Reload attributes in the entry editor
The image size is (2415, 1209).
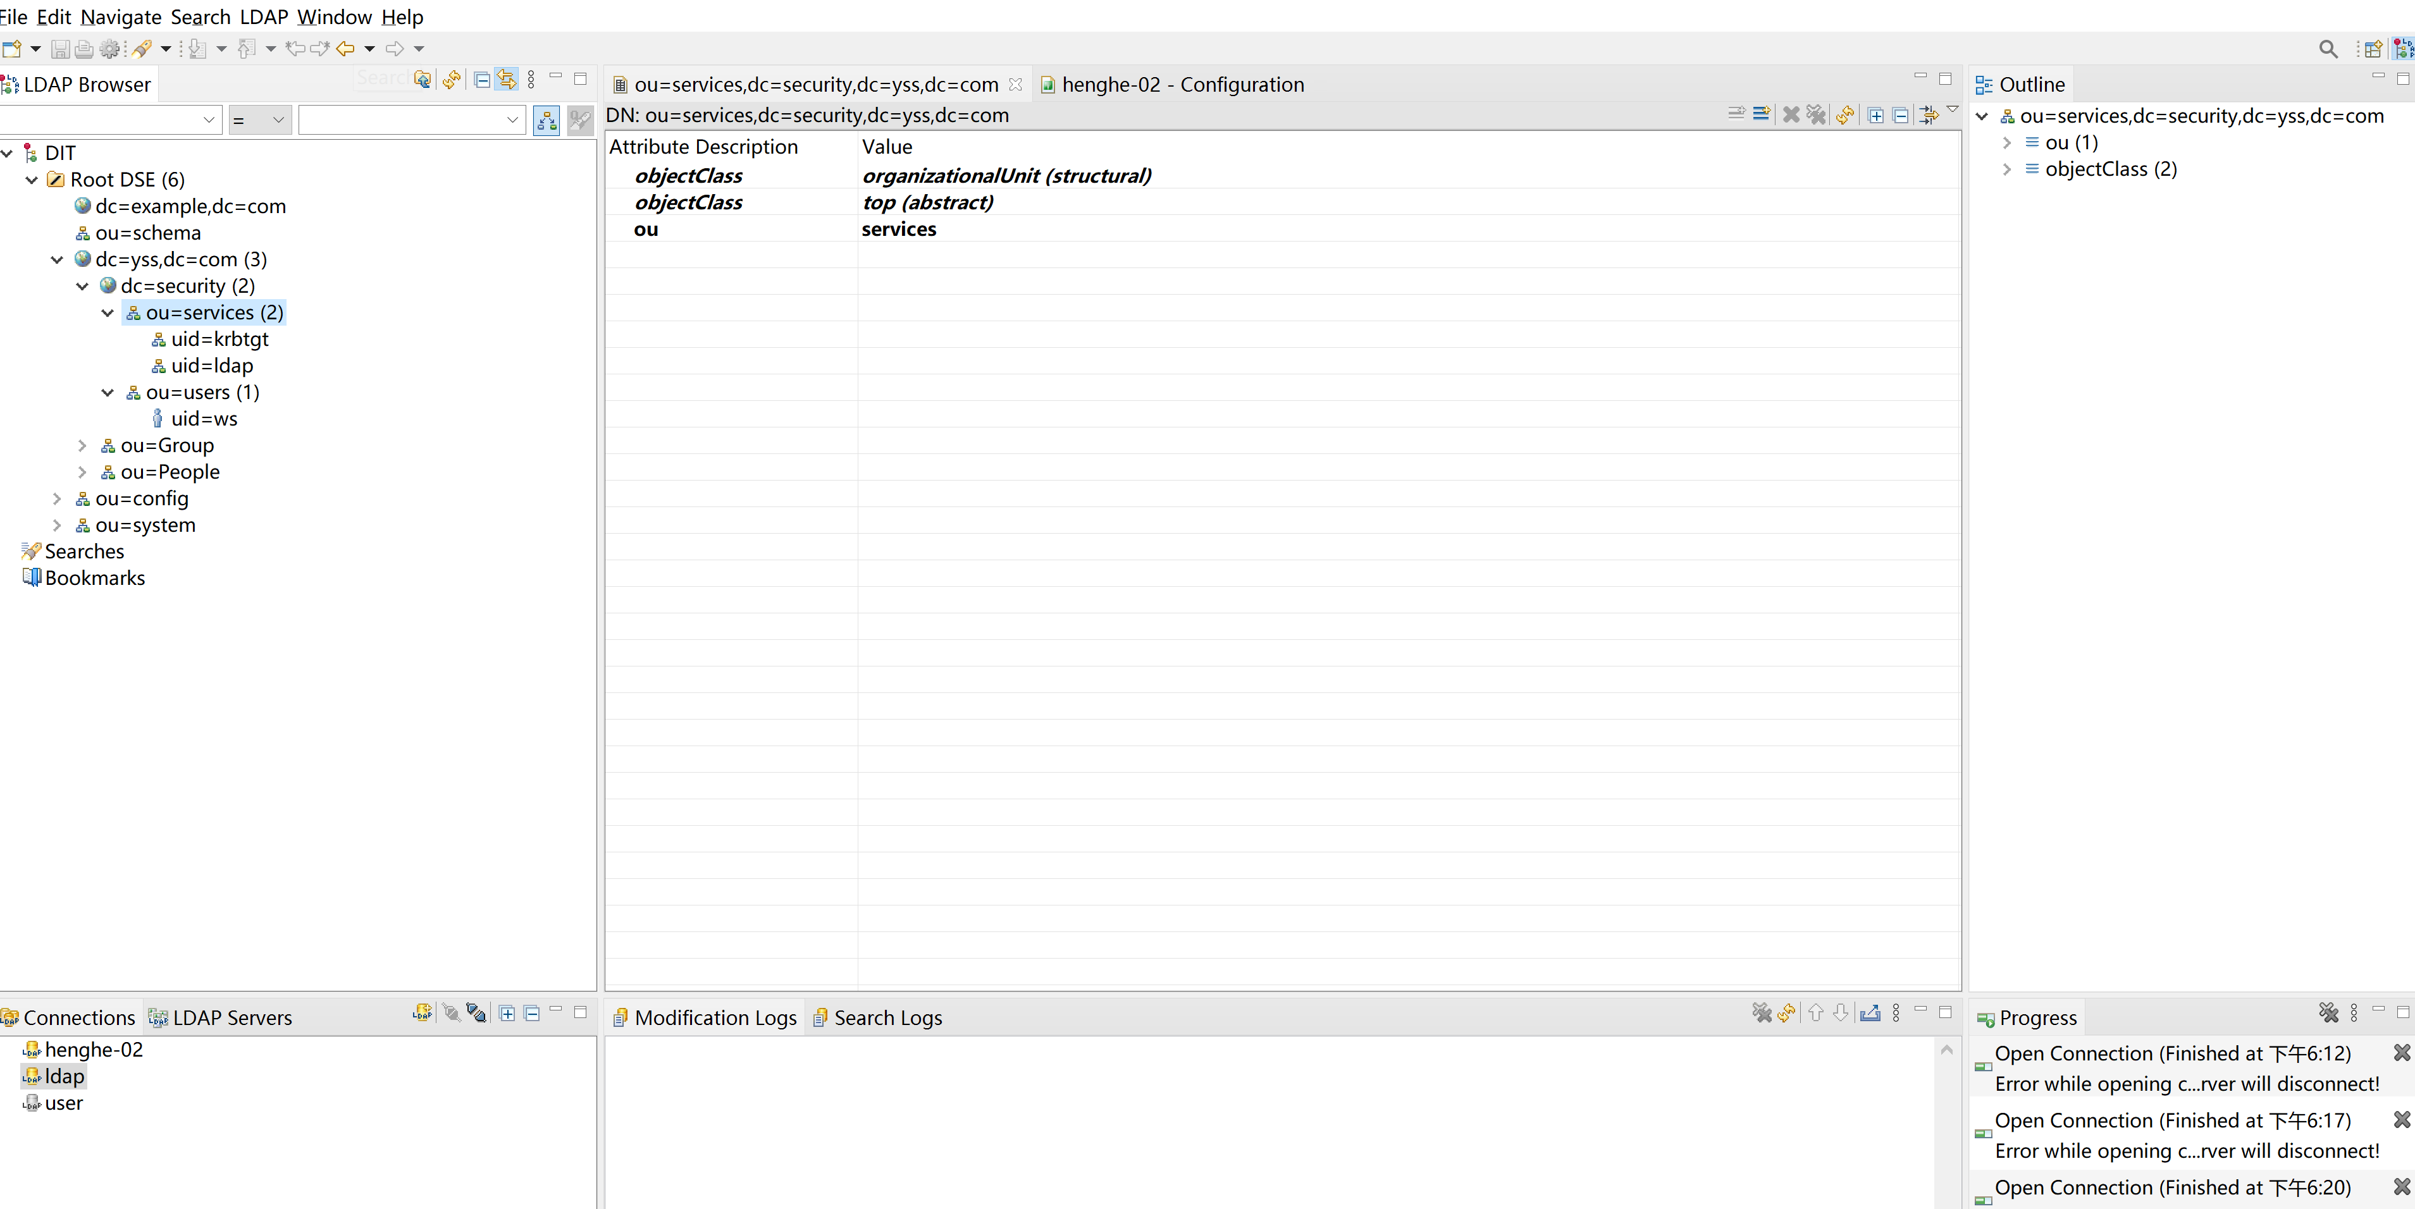(1844, 114)
